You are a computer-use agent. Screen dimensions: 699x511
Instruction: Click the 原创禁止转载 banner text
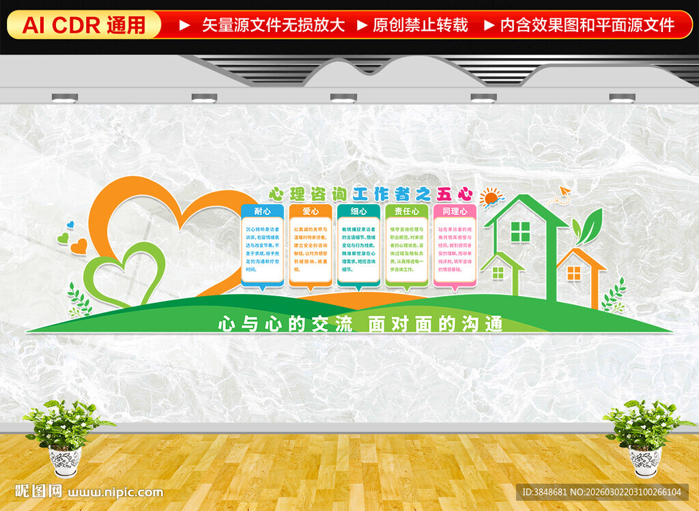click(x=420, y=25)
